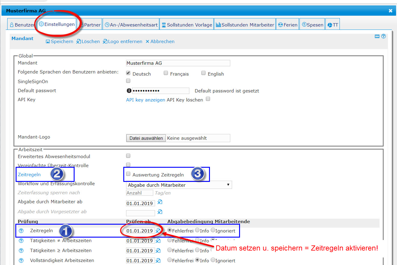Select Info for the Zeitregeln row
This screenshot has height=265, width=397.
pyautogui.click(x=197, y=230)
